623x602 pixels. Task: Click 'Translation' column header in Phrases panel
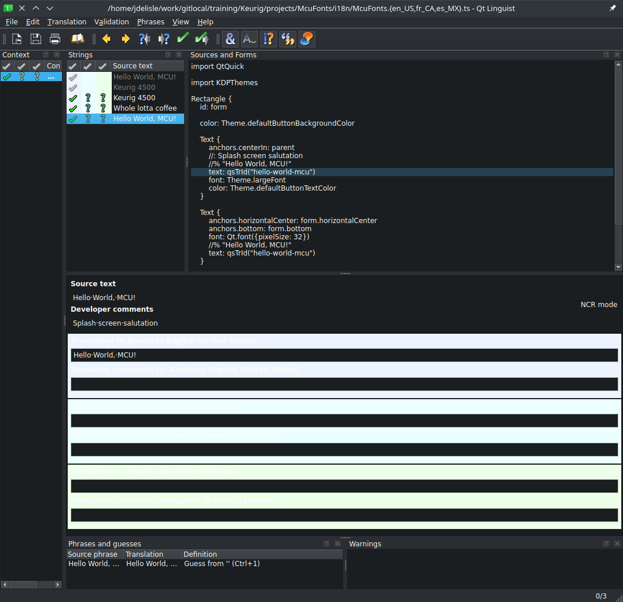153,554
